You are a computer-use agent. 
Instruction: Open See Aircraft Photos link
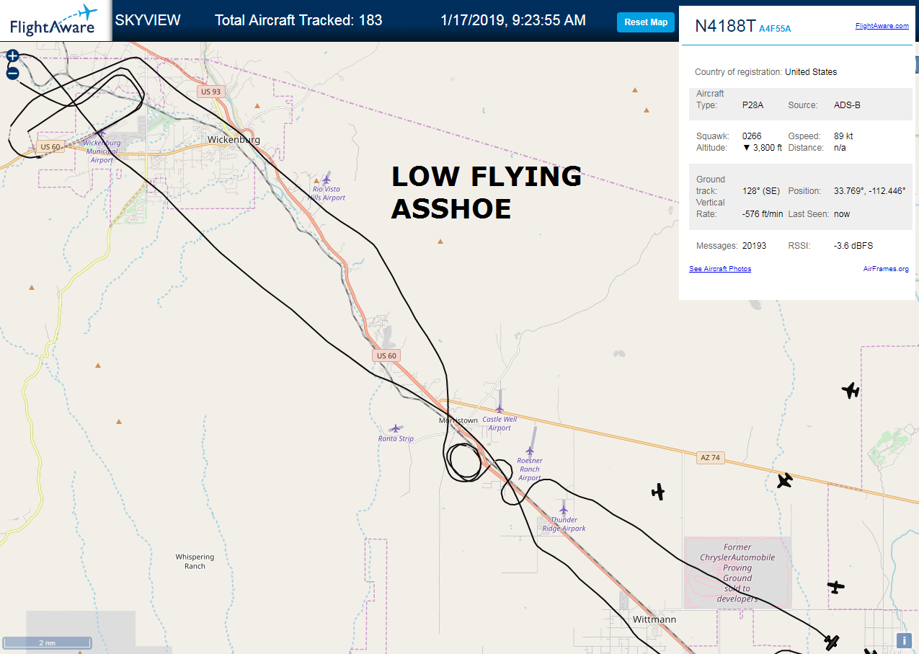coord(720,269)
